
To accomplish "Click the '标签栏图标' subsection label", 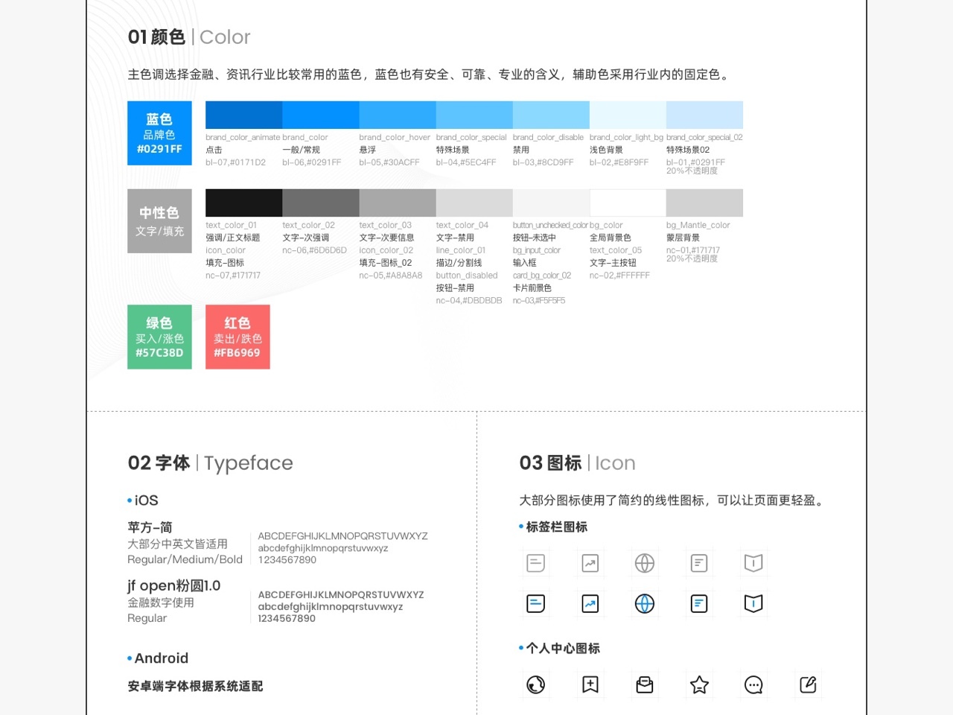I will click(557, 527).
